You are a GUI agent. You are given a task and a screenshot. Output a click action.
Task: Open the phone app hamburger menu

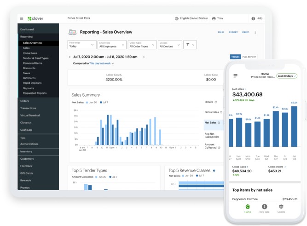coord(235,75)
